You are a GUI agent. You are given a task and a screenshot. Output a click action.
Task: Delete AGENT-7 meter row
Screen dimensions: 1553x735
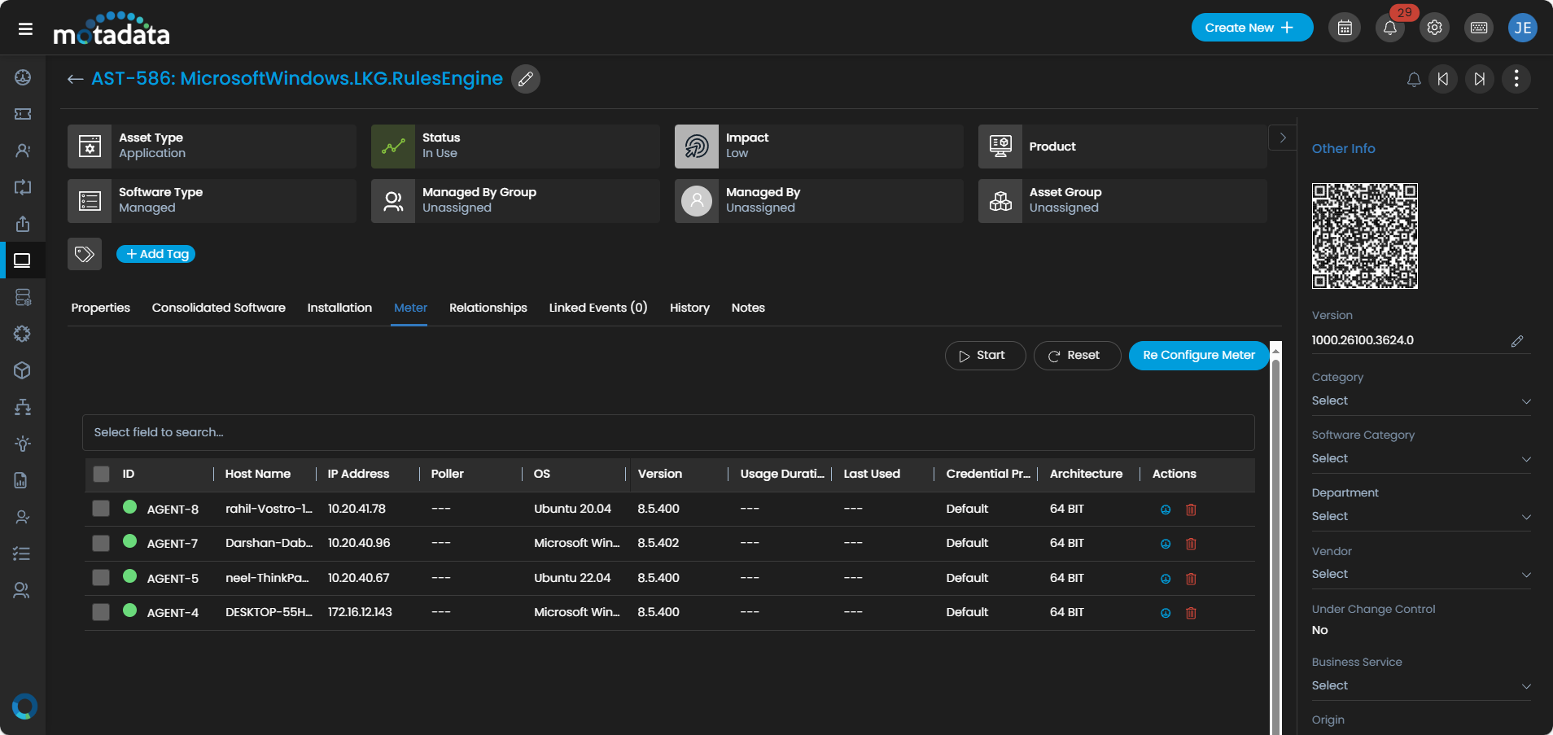[x=1191, y=544]
